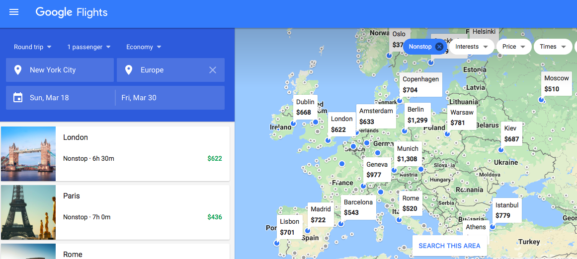Click the Lisbon blue map marker
Image resolution: width=577 pixels, height=259 pixels.
point(277,243)
